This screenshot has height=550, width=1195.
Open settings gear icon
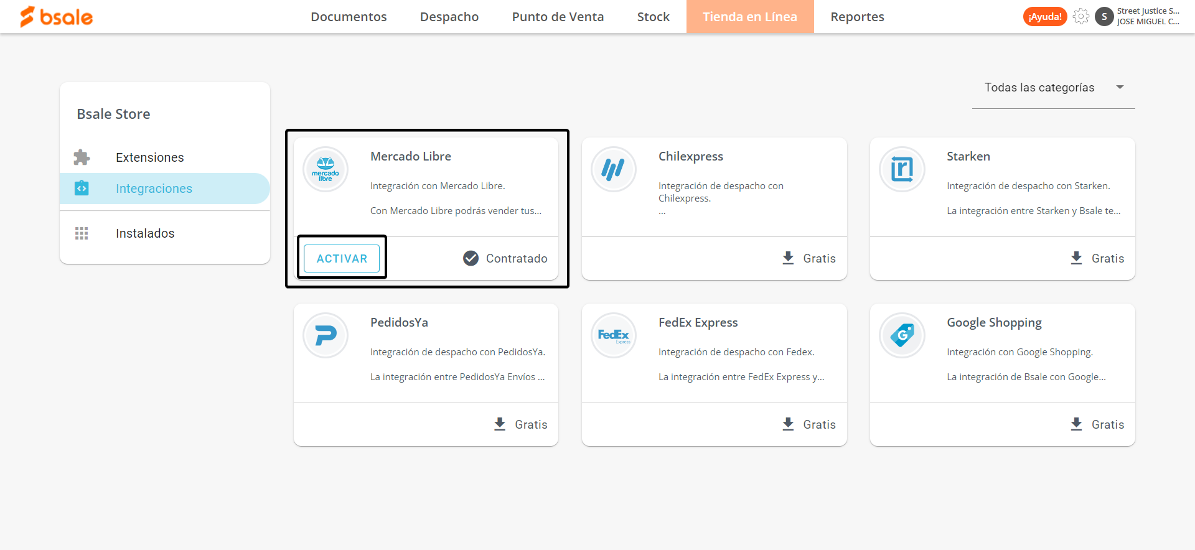point(1081,17)
